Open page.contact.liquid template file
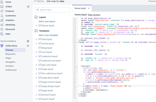Viewport: 156px width, 102px height. [x=51, y=82]
